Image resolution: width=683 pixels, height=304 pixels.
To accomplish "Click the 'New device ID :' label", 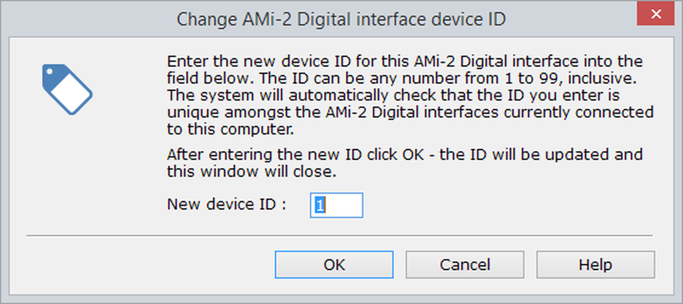I will click(226, 205).
